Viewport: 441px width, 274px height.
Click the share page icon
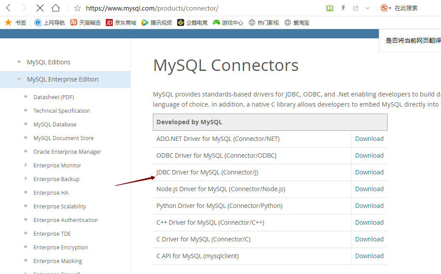356,8
